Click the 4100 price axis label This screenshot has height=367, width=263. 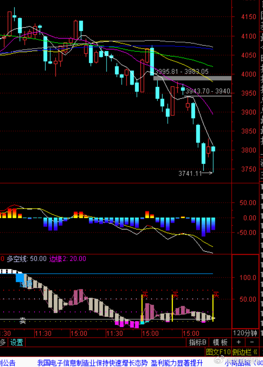pos(249,36)
